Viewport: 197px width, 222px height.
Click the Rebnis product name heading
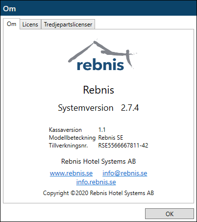pos(98,90)
